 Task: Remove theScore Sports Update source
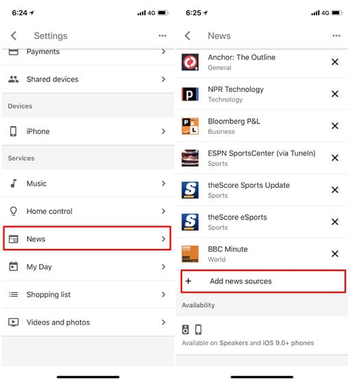coord(335,190)
